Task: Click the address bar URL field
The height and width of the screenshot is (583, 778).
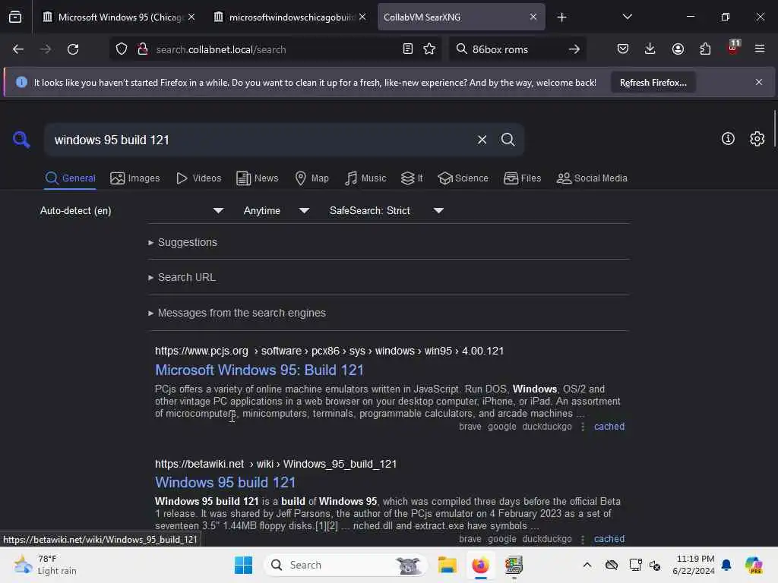Action: click(x=276, y=49)
